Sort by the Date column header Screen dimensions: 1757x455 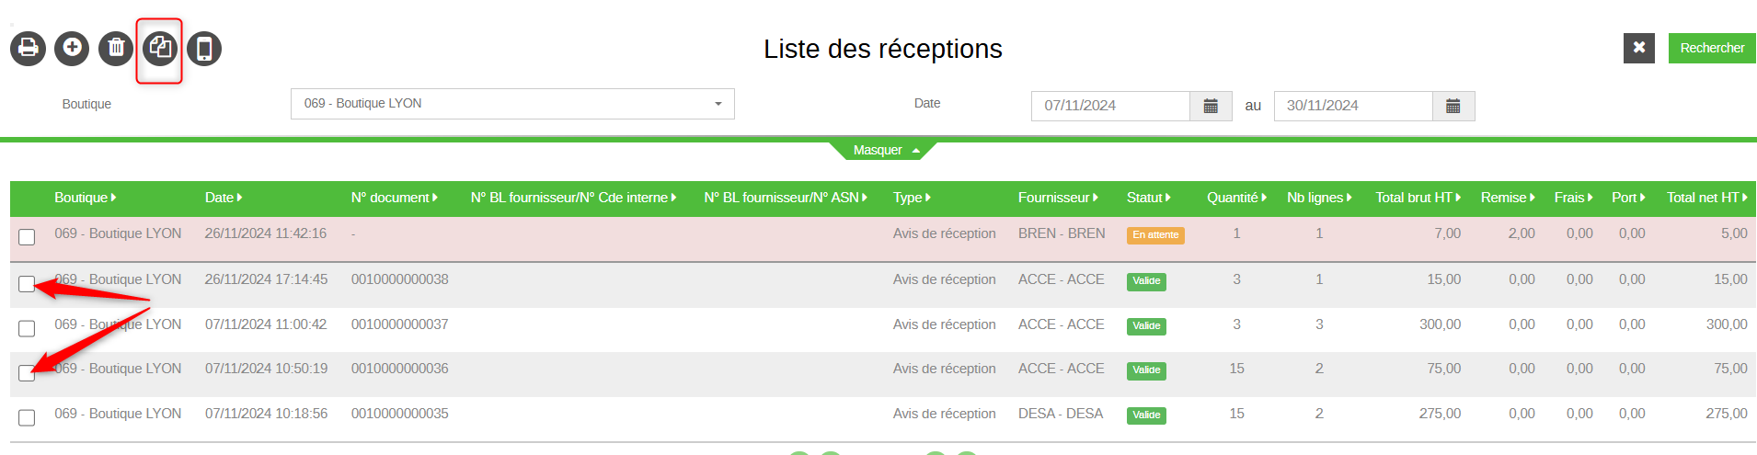pos(224,198)
